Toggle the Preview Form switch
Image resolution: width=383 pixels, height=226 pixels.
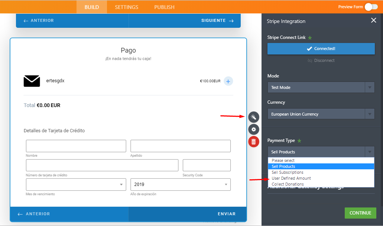pos(371,7)
